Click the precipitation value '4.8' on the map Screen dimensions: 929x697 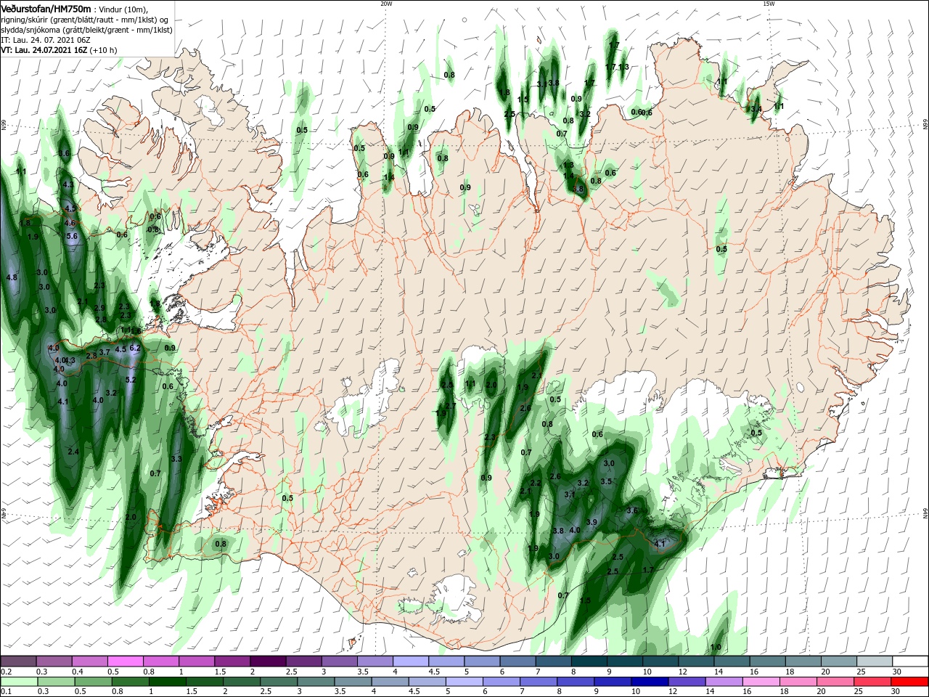point(12,277)
